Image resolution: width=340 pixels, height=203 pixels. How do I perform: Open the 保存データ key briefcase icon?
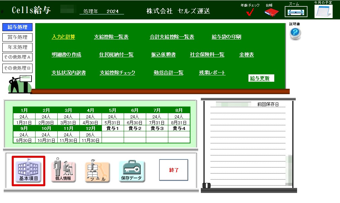point(132,171)
